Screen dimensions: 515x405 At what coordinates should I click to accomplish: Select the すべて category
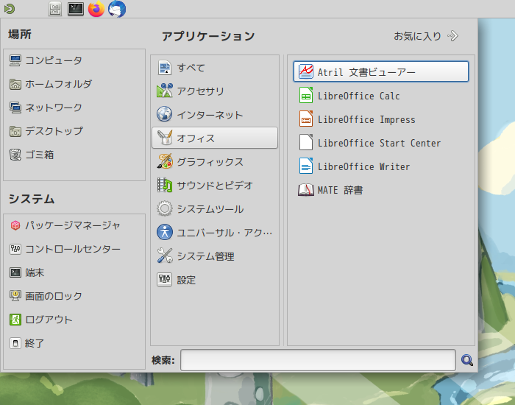coord(215,68)
